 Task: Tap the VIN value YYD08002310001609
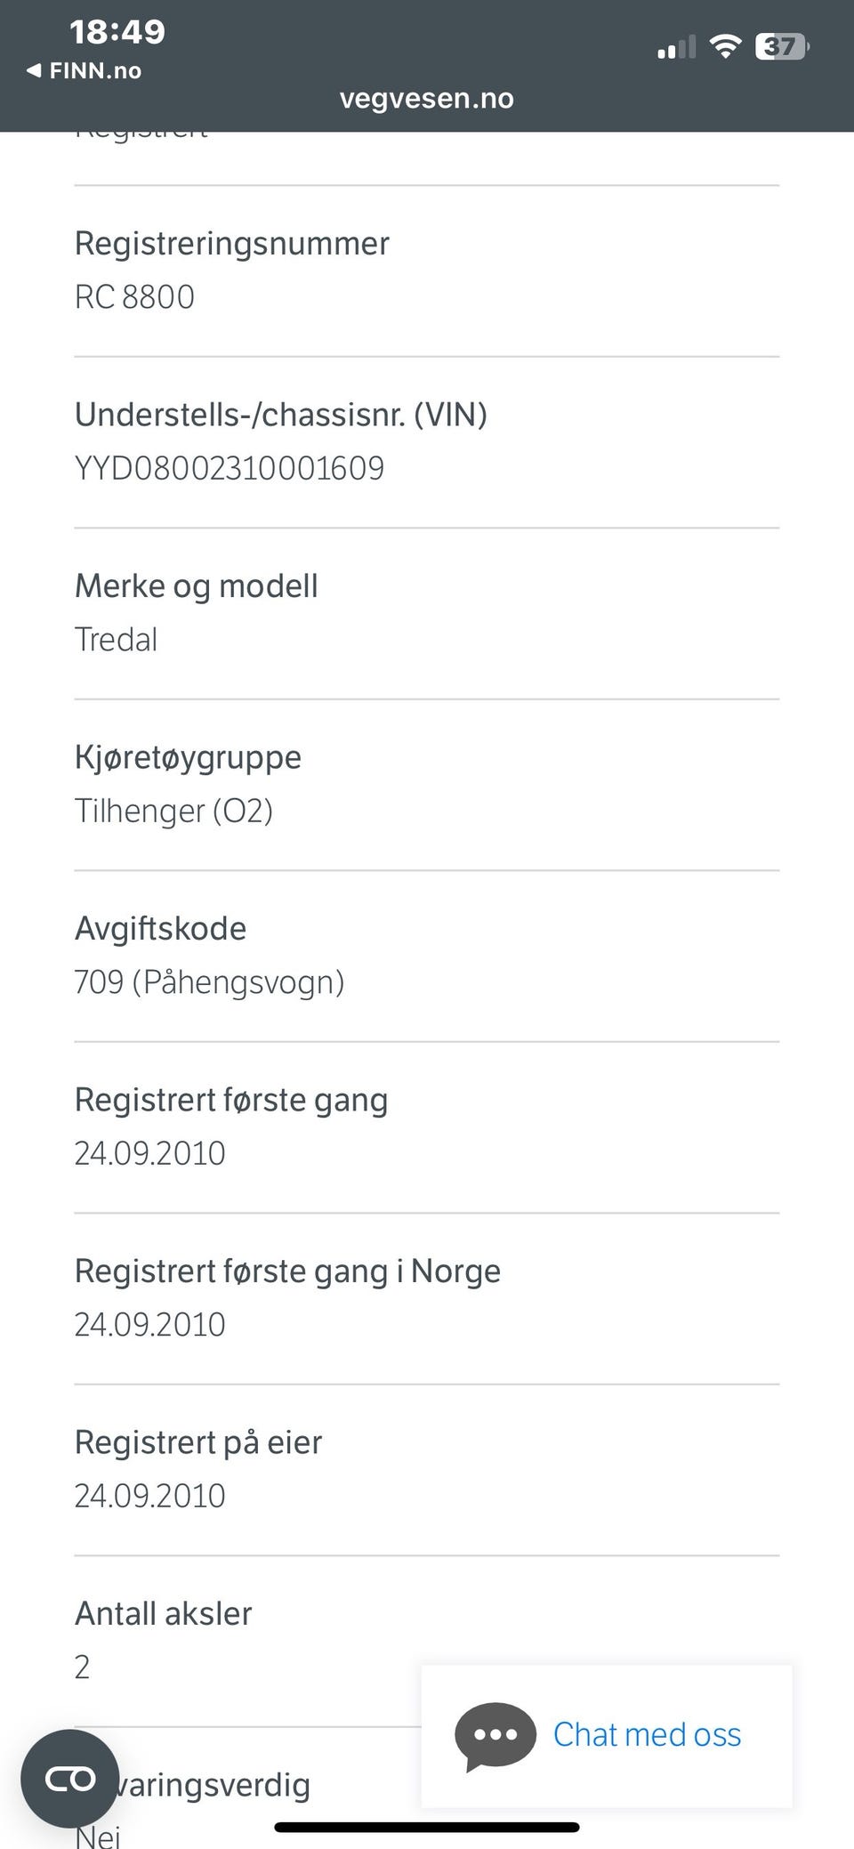coord(230,469)
